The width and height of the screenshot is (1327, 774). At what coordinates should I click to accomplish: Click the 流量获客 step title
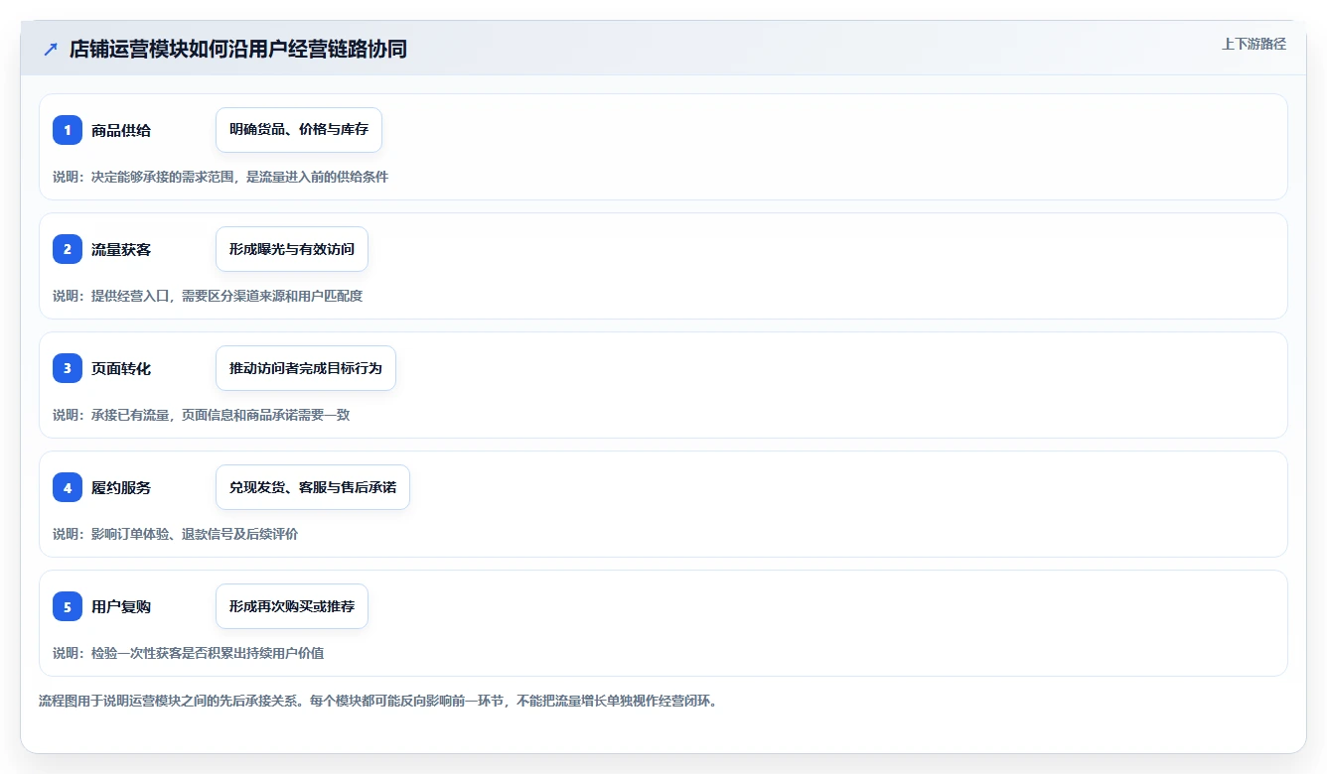pyautogui.click(x=121, y=249)
